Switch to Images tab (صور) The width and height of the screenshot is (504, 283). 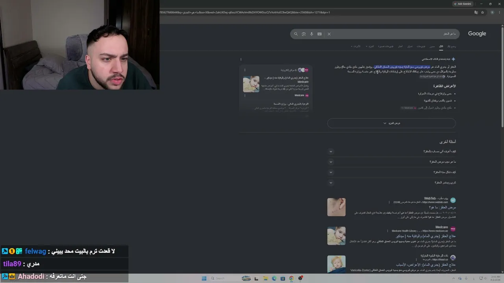pos(432,46)
